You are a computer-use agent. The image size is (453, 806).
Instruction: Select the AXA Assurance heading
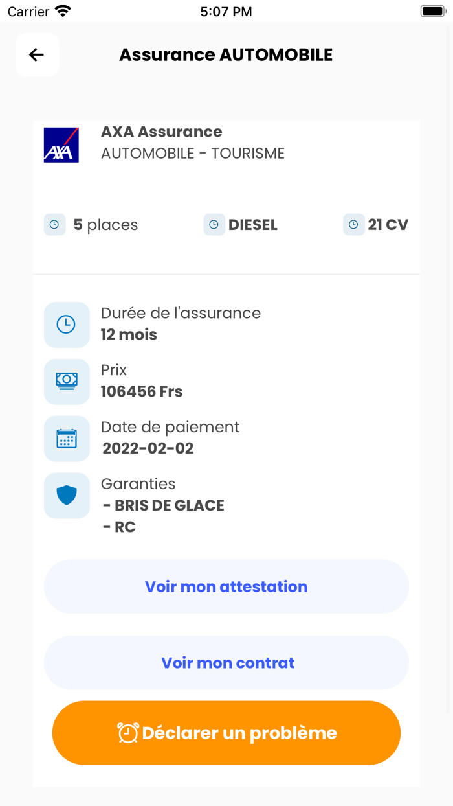162,132
